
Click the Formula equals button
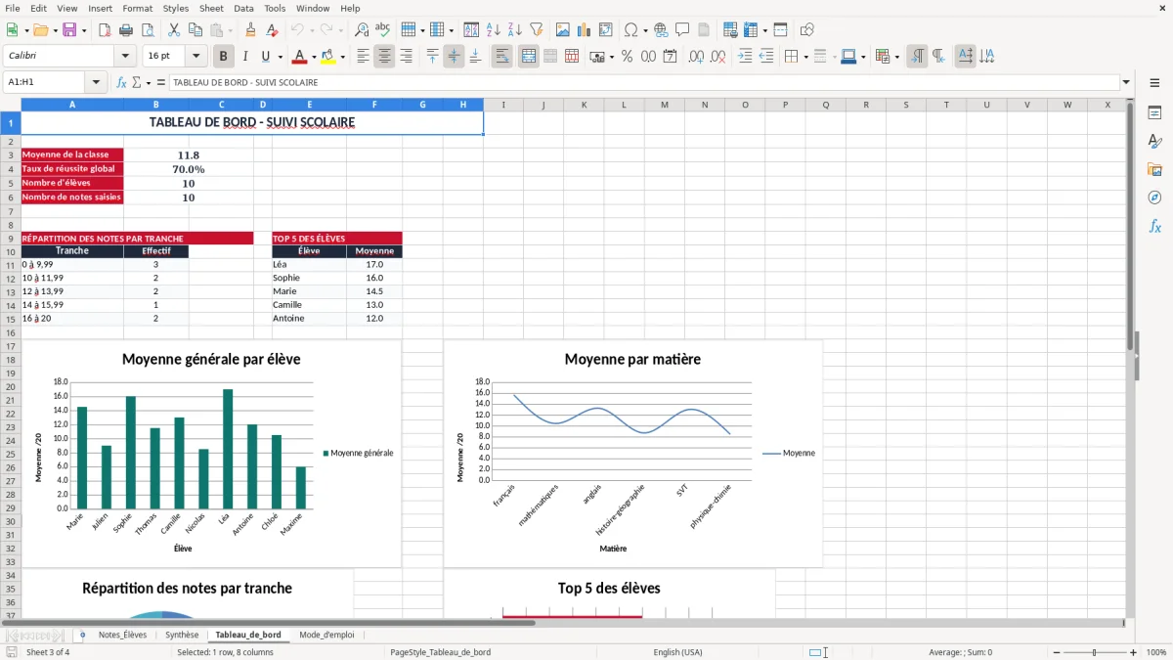pyautogui.click(x=161, y=82)
